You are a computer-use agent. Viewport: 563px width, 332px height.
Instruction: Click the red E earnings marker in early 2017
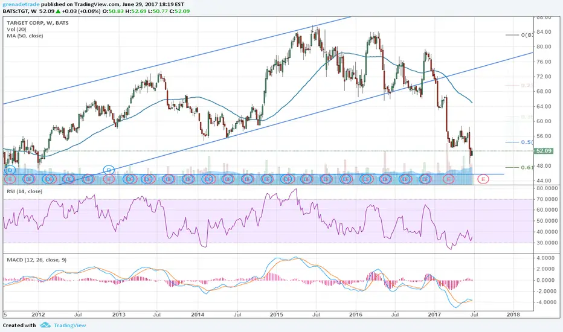pos(448,179)
